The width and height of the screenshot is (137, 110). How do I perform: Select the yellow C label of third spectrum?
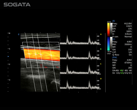point(101,64)
